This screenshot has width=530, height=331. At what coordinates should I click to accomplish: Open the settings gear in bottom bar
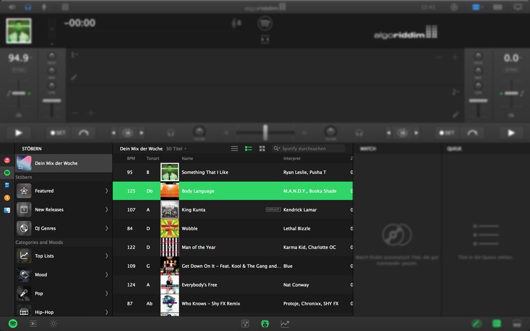point(54,324)
